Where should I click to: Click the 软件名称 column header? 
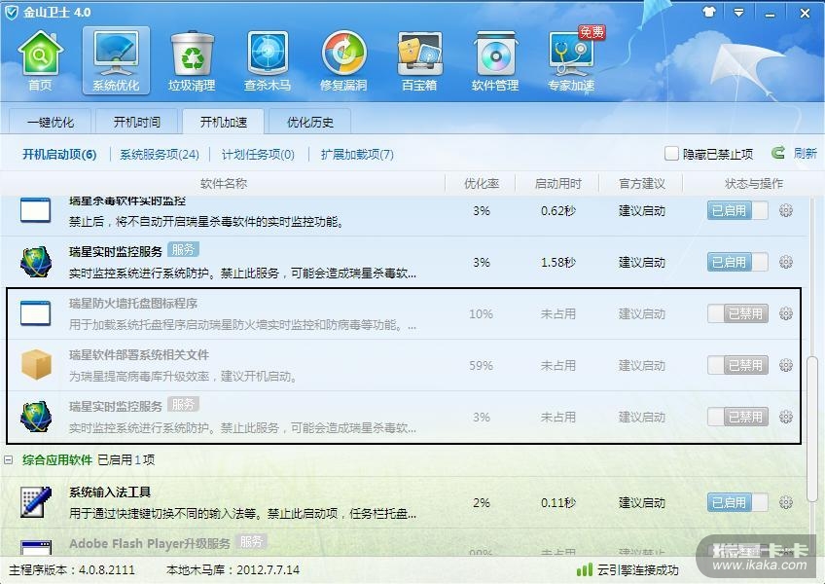[x=224, y=184]
